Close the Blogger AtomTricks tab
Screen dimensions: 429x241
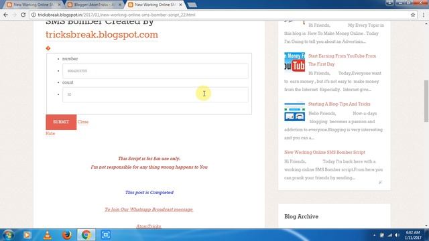(x=119, y=5)
